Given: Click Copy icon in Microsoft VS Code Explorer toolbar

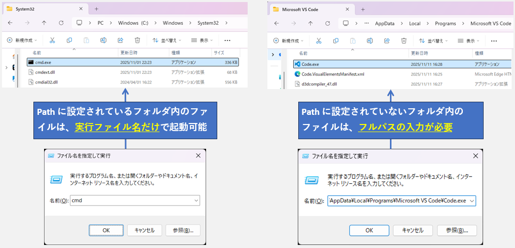Looking at the screenshot, I should [x=336, y=40].
